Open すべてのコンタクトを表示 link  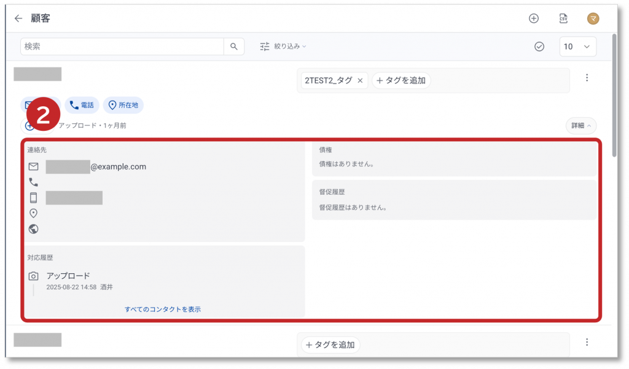163,309
